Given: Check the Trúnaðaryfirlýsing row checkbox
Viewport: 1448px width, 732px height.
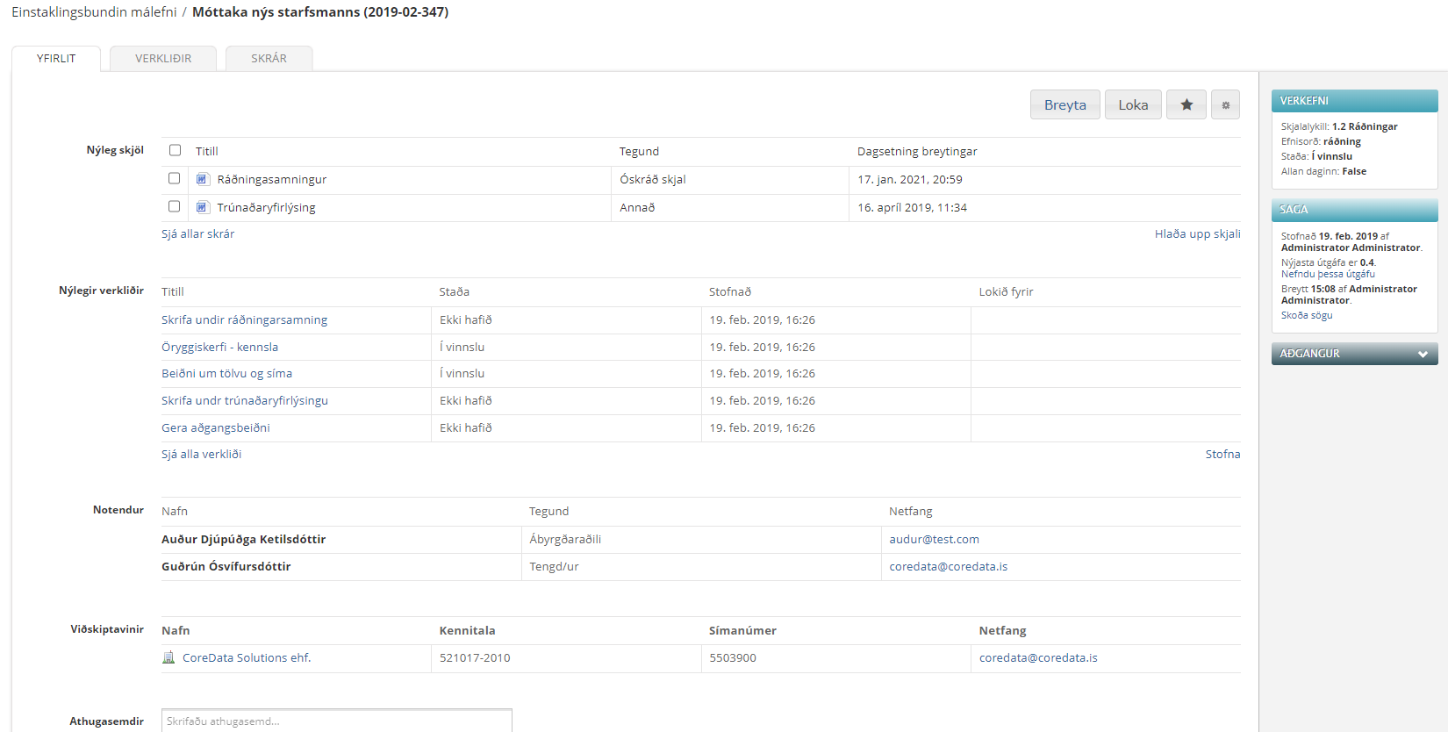Looking at the screenshot, I should pos(174,206).
